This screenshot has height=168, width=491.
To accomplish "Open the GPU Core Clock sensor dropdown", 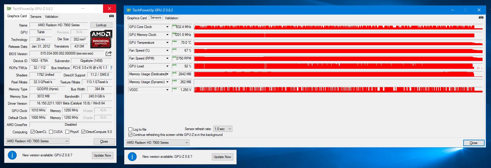I will click(x=167, y=27).
